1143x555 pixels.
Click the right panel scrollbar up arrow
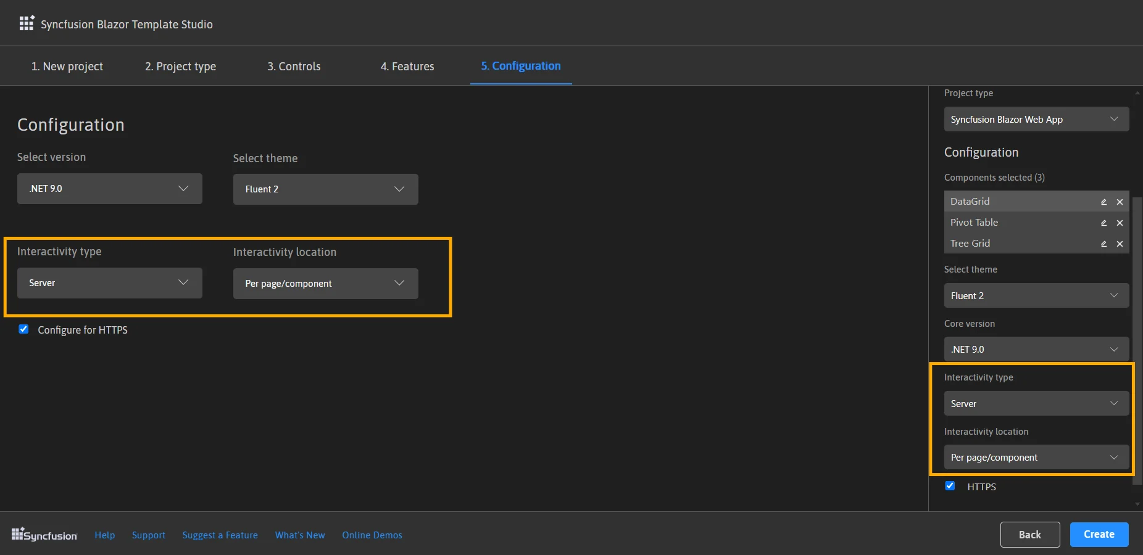(1137, 93)
